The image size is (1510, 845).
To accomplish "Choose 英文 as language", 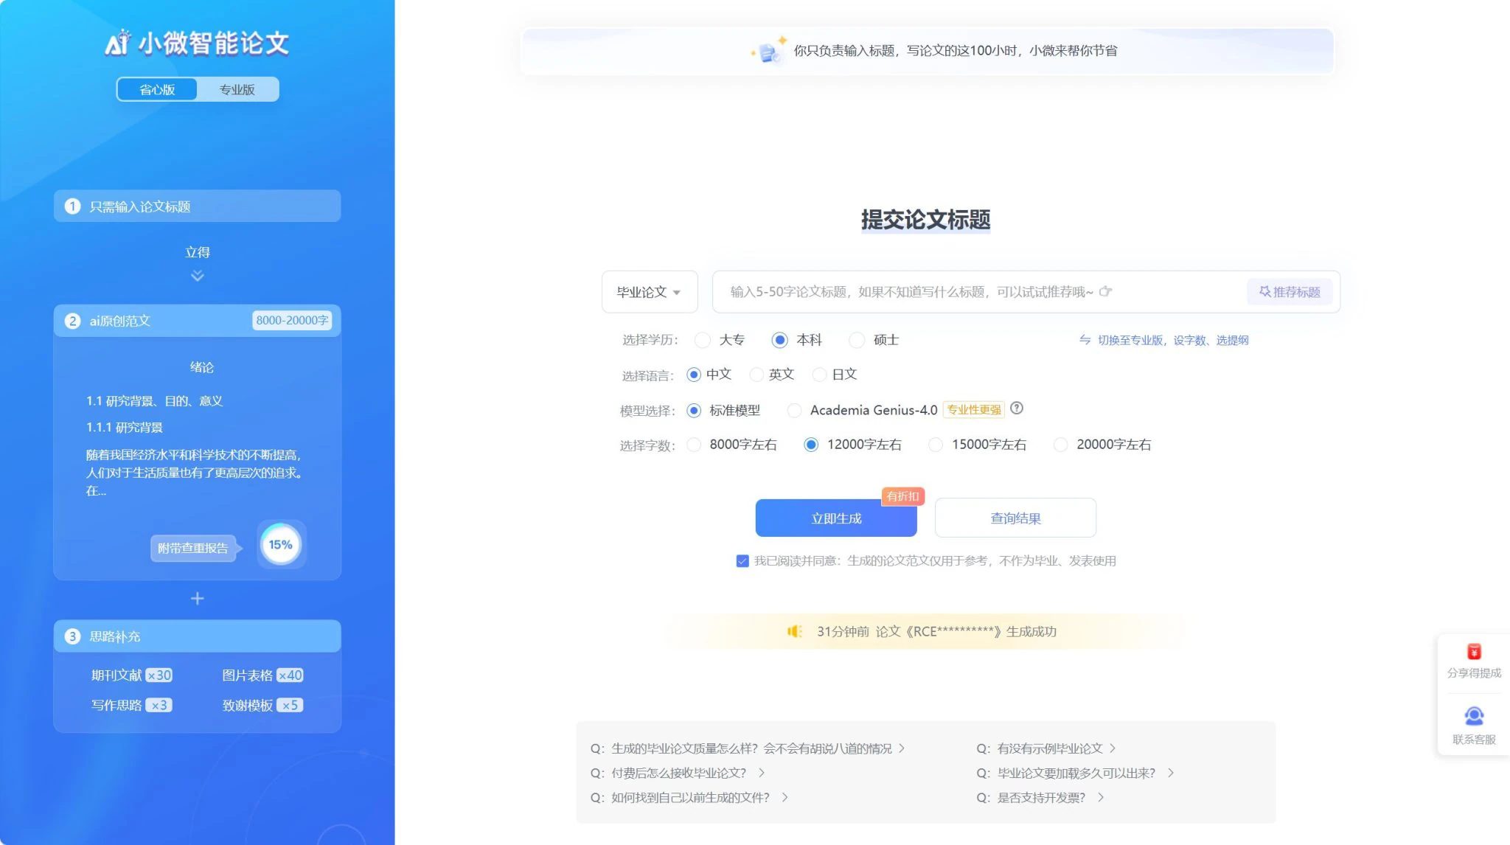I will click(756, 375).
